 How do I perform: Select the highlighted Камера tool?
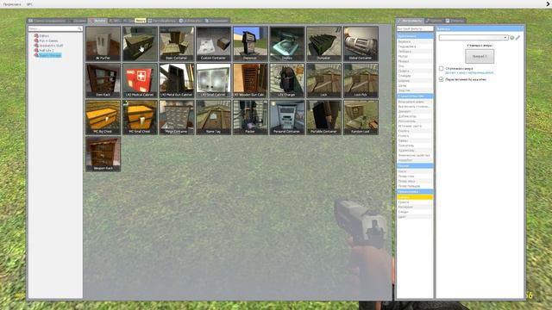[x=415, y=197]
